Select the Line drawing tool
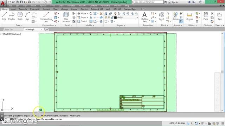Screen dimensions: 225x126 pos(4,16)
